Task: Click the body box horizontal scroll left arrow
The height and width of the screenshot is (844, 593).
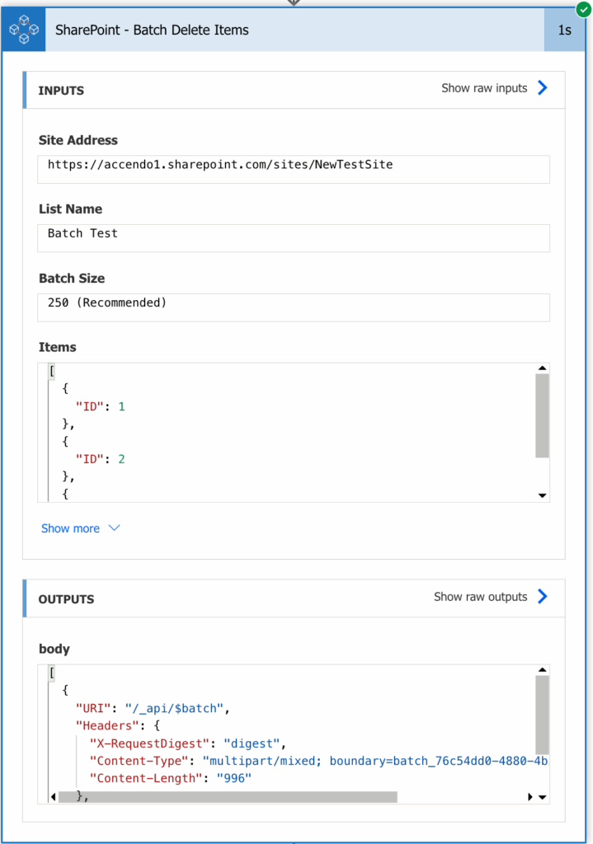Action: (54, 797)
